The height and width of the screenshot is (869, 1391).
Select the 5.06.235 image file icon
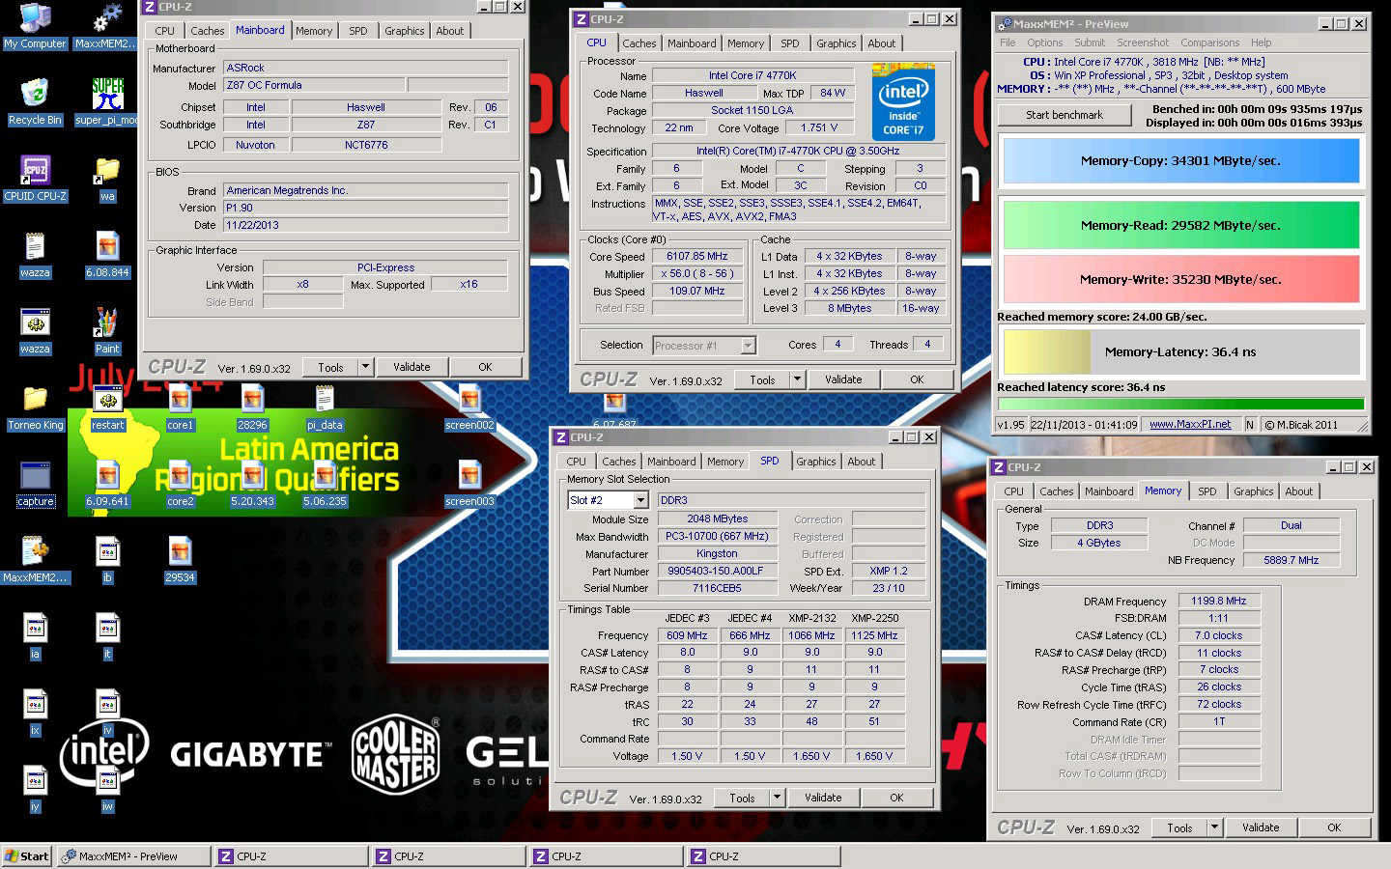[325, 483]
